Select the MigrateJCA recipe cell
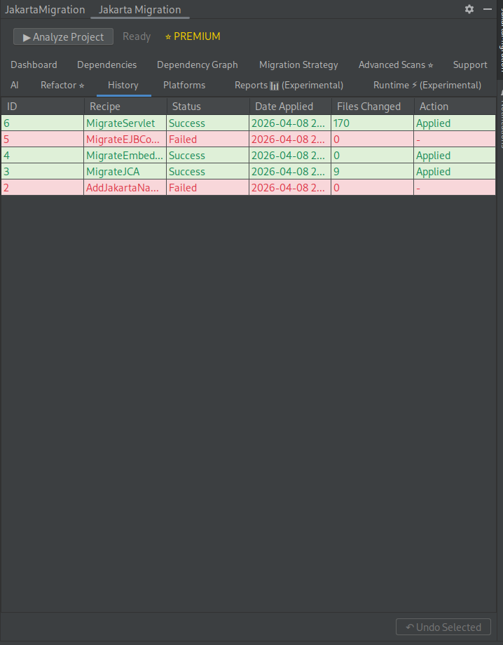The image size is (503, 645). tap(125, 172)
